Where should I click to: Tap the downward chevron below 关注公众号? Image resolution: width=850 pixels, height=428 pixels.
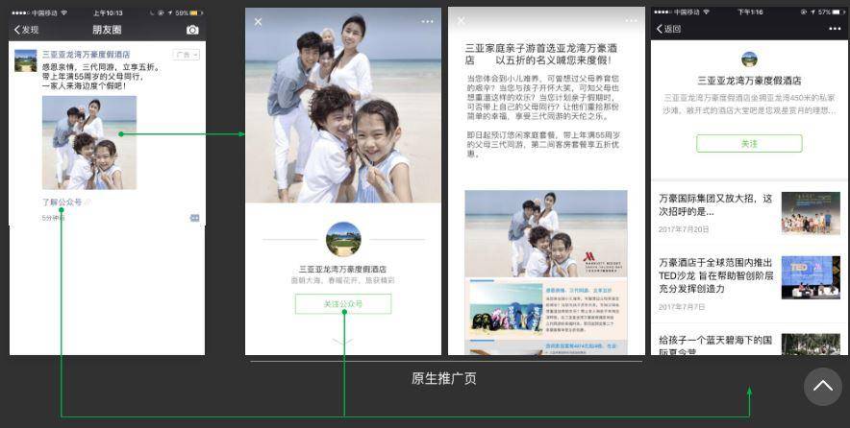[x=342, y=342]
